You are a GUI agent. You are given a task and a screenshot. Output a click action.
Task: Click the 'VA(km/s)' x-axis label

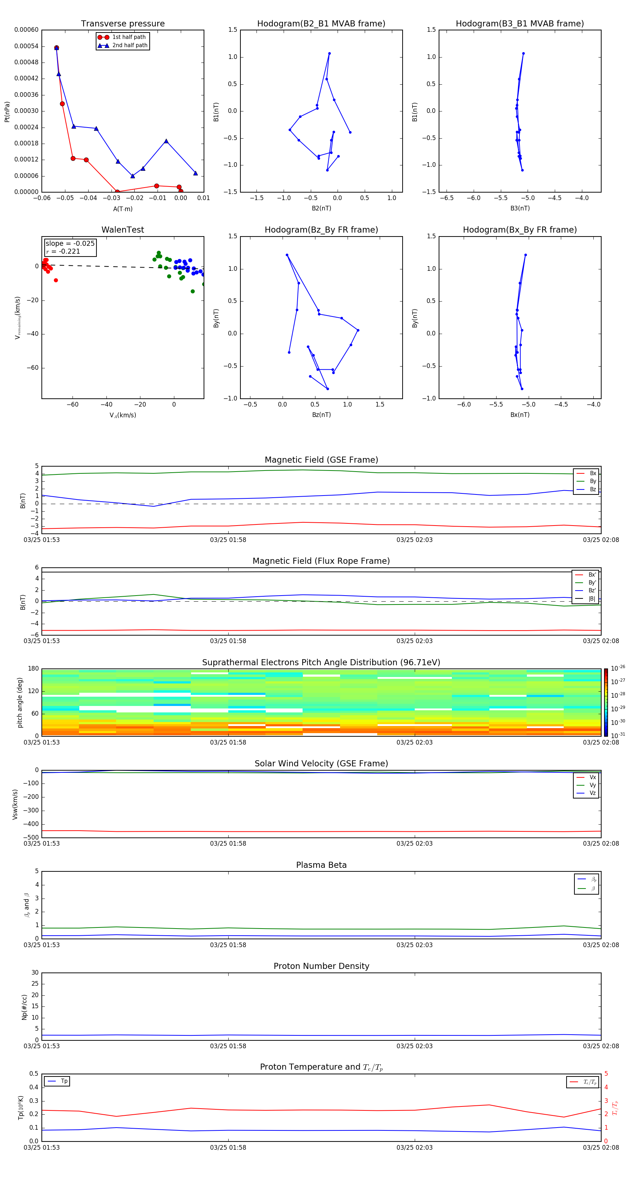[x=123, y=415]
